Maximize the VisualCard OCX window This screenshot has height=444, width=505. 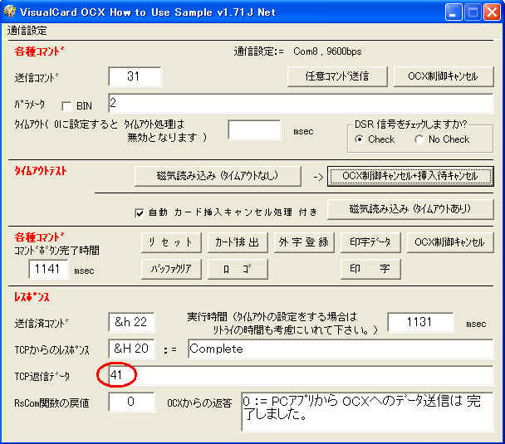pos(473,12)
